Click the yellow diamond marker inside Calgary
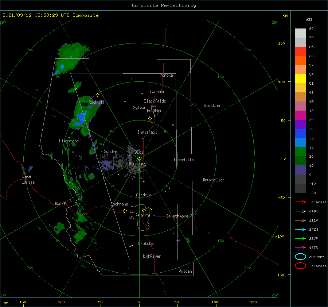Screen dimensions: 328x307 tap(144, 210)
